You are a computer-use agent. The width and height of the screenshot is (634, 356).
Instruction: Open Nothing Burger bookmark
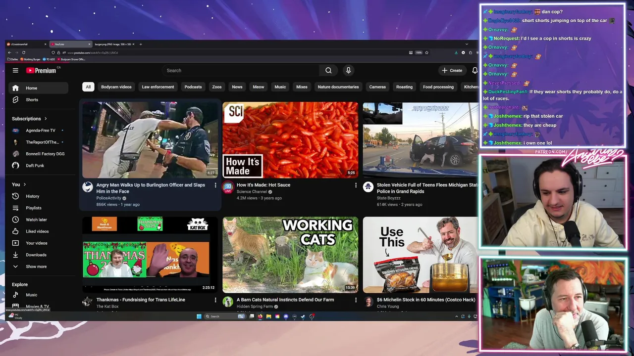[x=30, y=59]
